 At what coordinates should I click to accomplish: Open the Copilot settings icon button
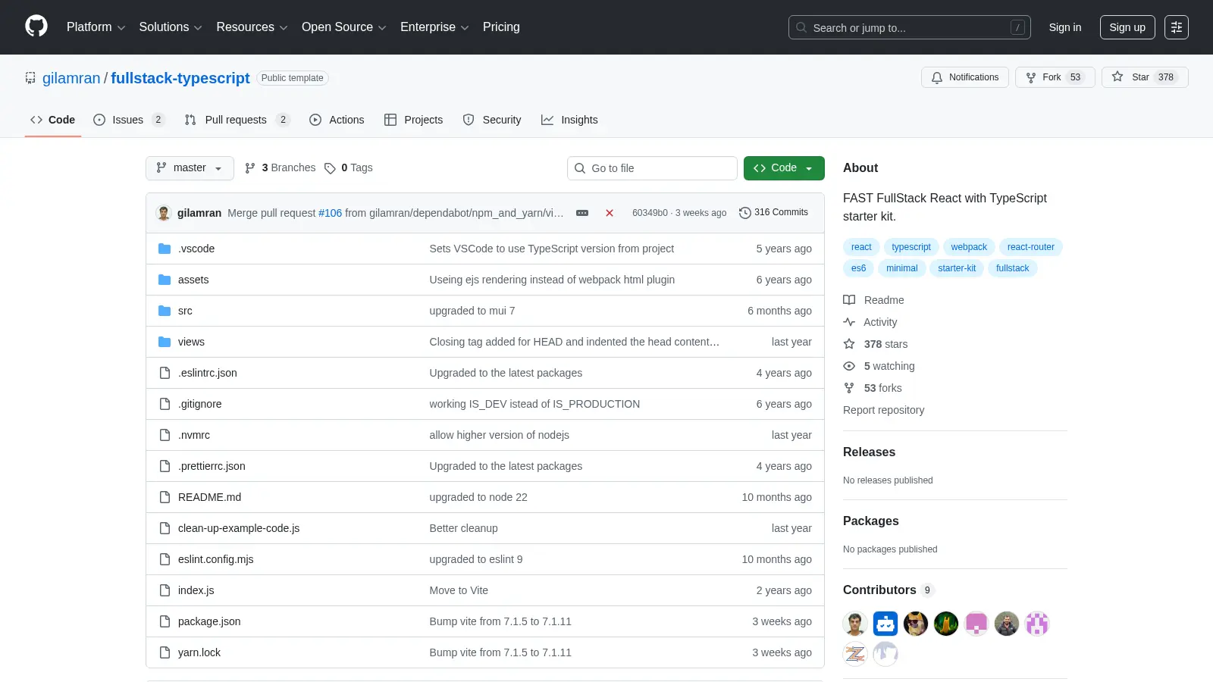pyautogui.click(x=1177, y=27)
